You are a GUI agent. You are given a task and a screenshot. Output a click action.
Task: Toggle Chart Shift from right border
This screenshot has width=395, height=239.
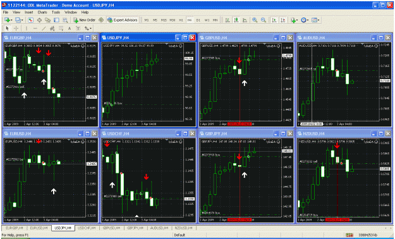pos(283,20)
